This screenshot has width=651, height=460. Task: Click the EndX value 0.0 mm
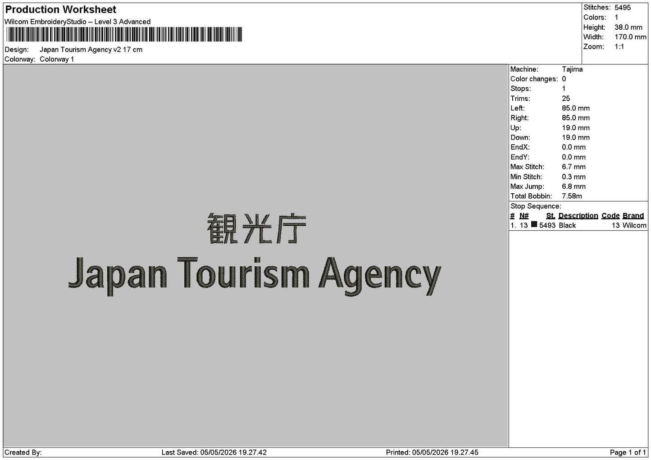tap(574, 147)
